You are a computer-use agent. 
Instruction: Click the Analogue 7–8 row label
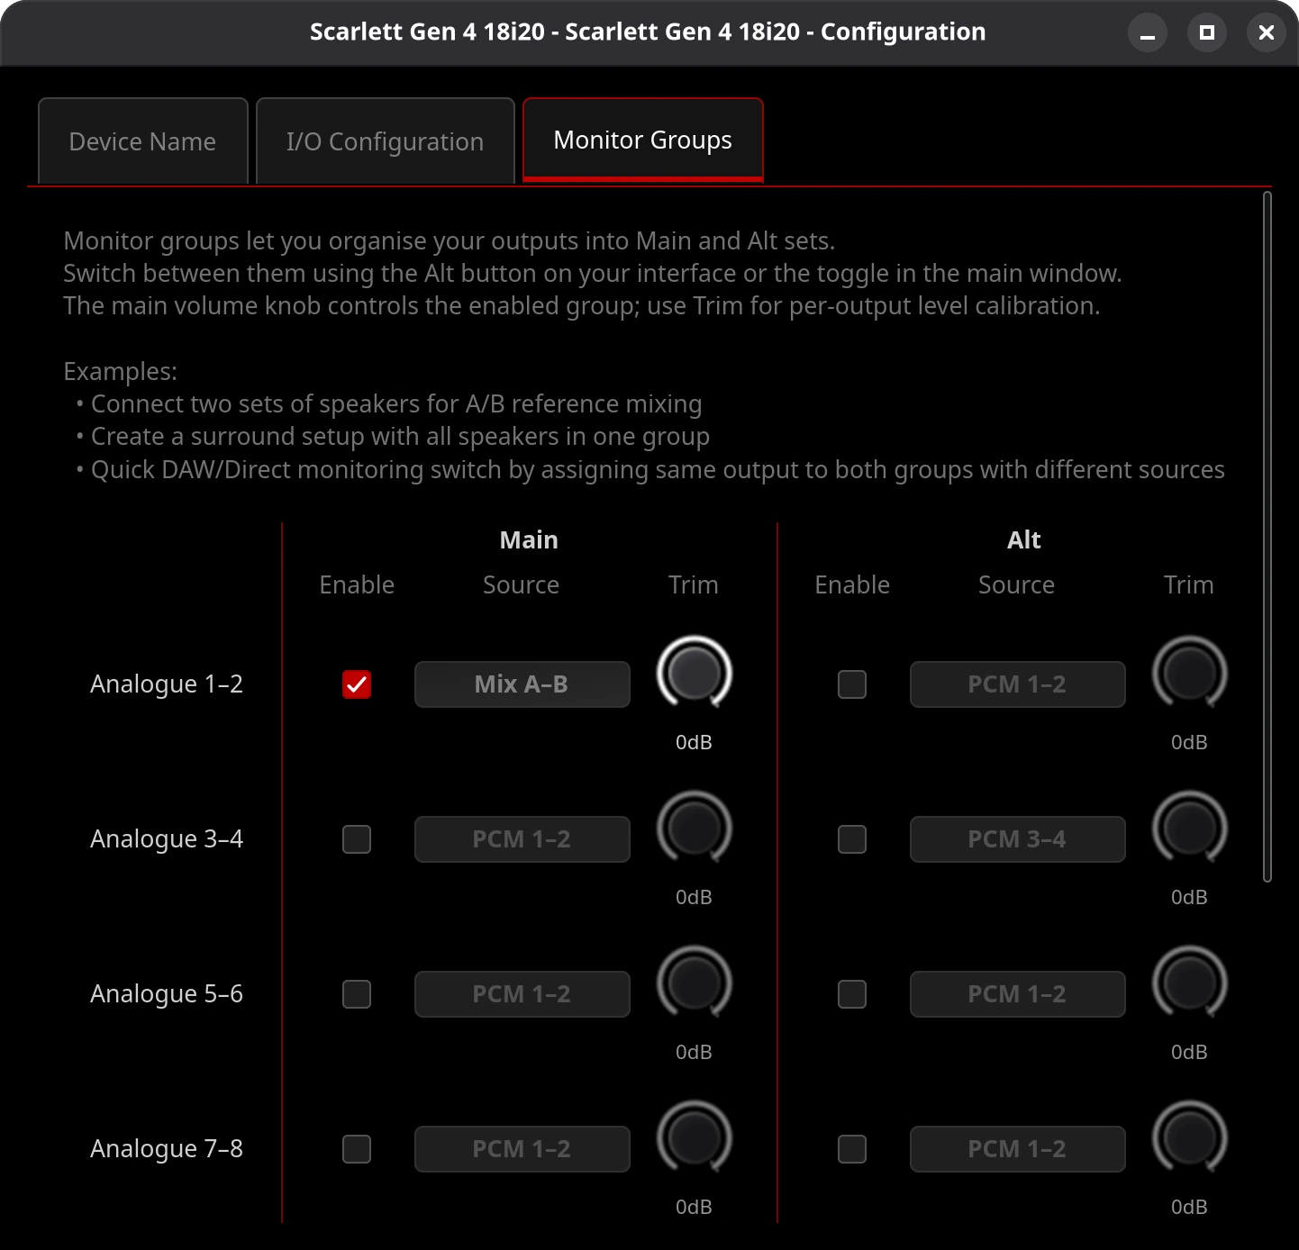[x=167, y=1149]
